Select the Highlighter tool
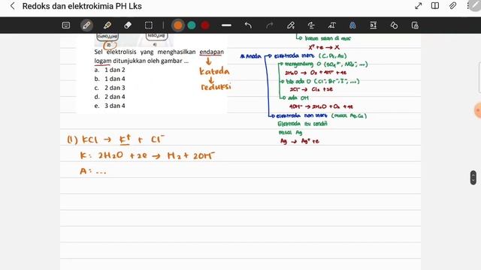The height and width of the screenshot is (270, 481). pos(107,25)
